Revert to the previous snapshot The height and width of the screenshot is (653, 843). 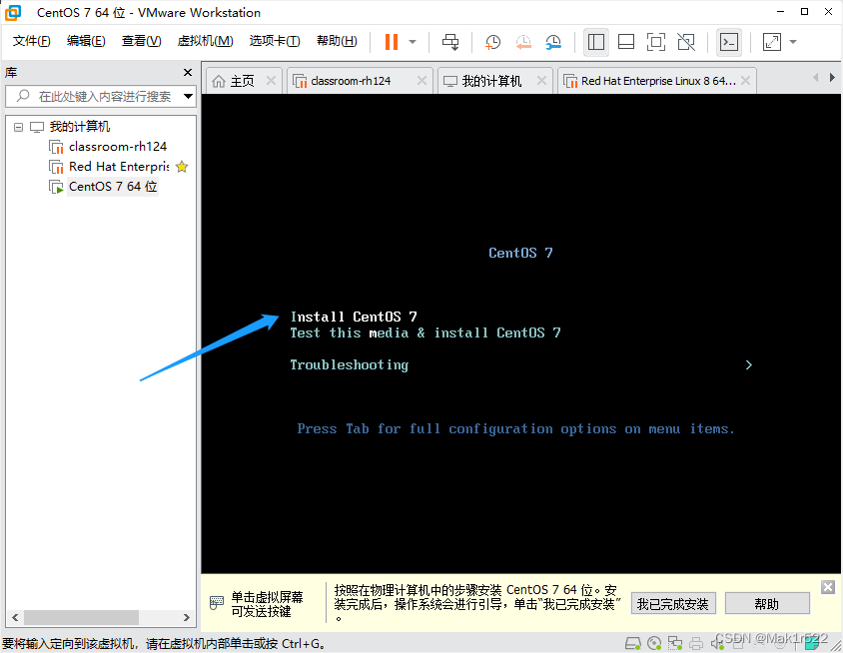(522, 42)
